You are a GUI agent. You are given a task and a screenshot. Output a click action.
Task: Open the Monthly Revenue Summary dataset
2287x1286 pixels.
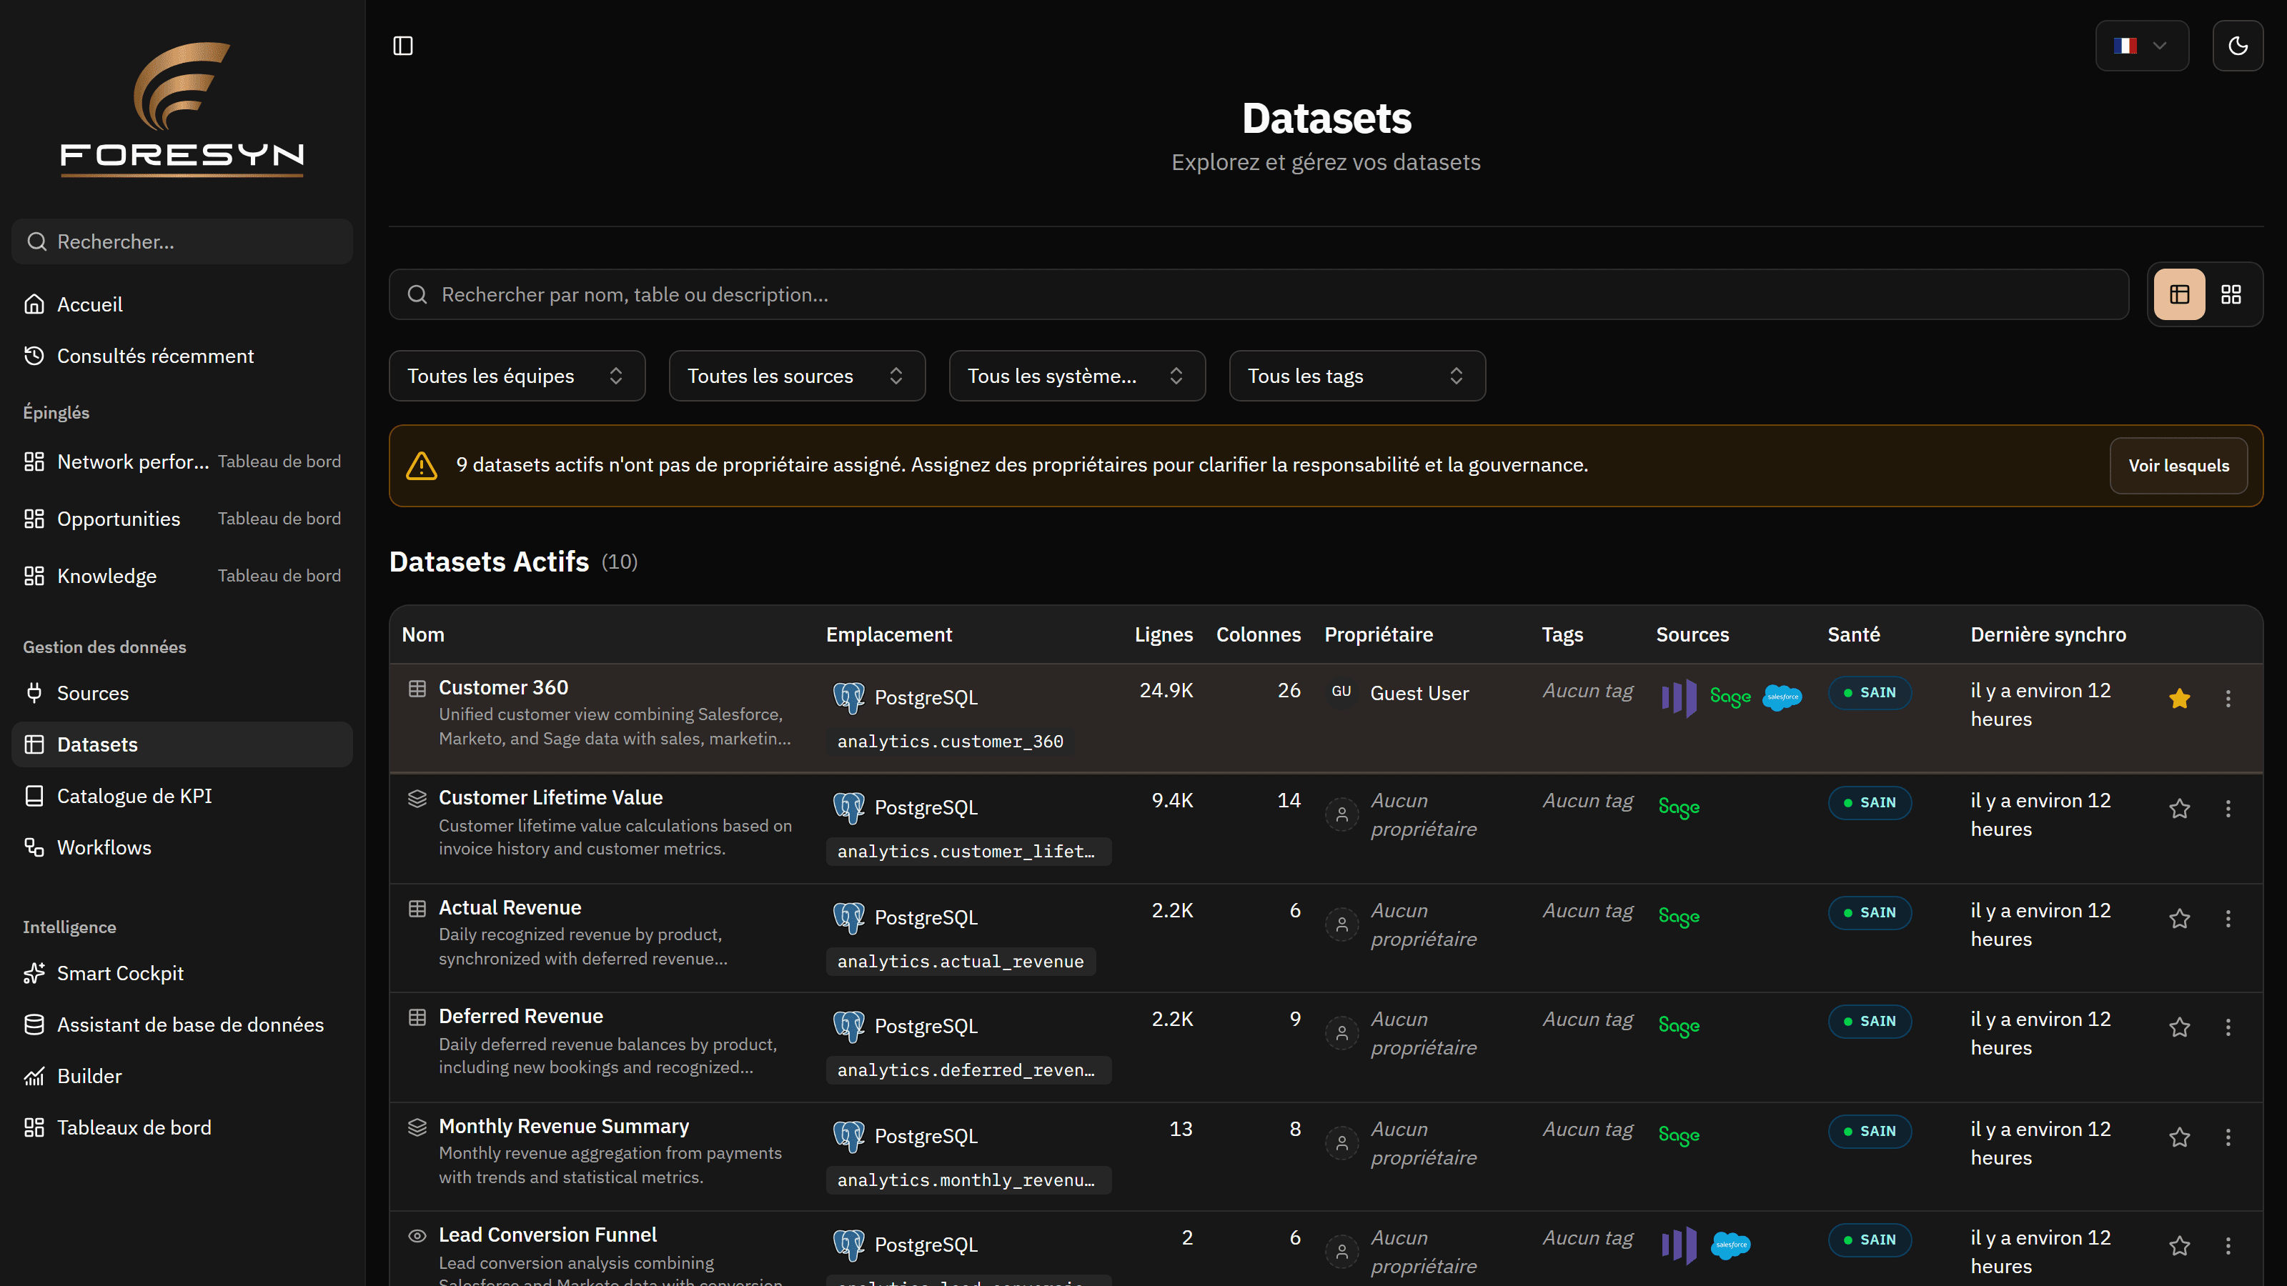(564, 1126)
